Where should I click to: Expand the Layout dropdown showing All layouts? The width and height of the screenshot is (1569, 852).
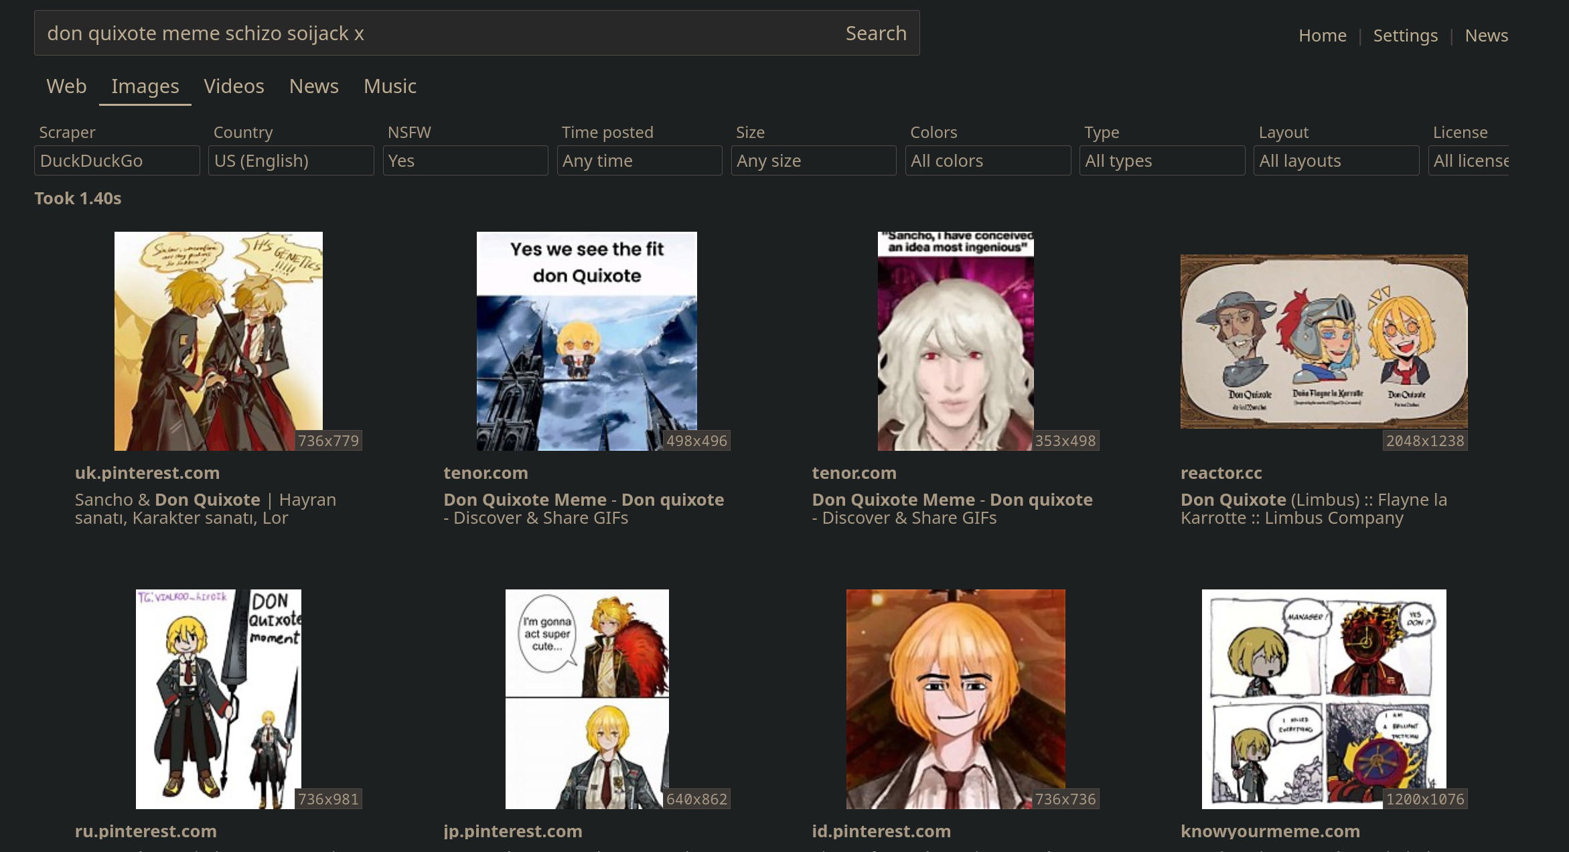pos(1336,161)
